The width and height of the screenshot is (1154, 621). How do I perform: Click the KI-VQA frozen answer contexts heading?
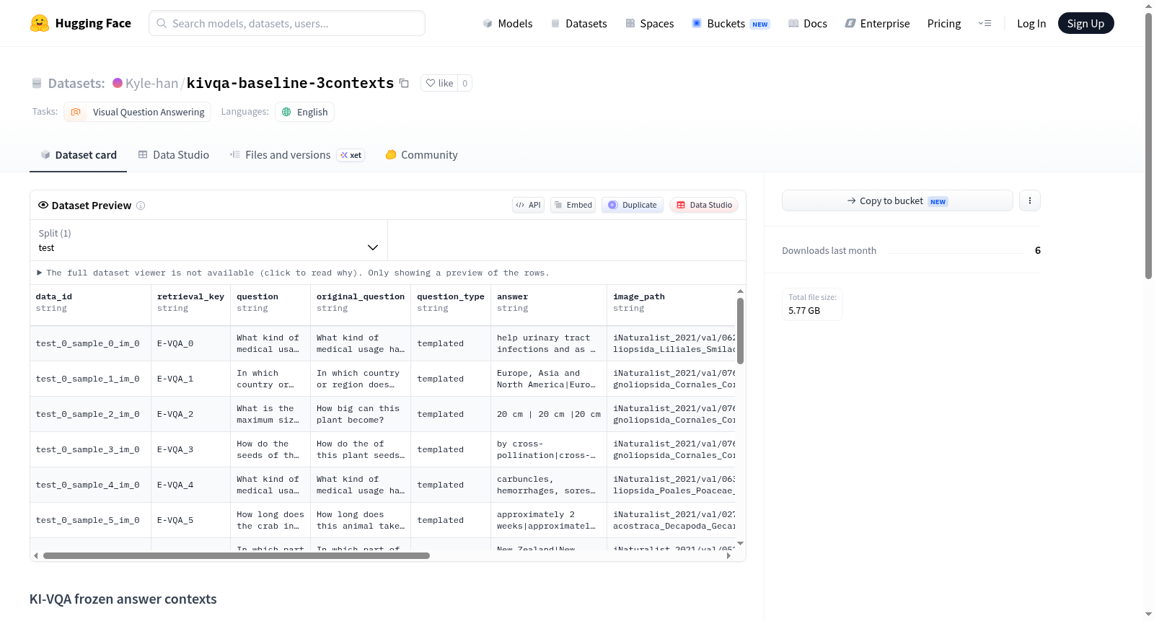[123, 599]
